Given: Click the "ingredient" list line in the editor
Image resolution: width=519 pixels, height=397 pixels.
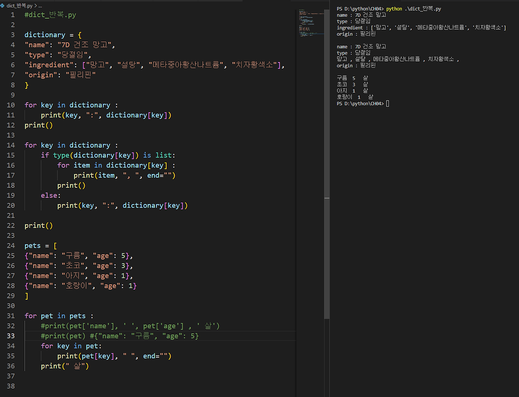Looking at the screenshot, I should (155, 65).
